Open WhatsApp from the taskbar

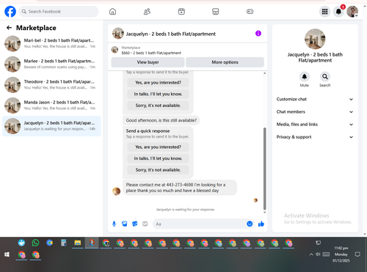(x=35, y=243)
